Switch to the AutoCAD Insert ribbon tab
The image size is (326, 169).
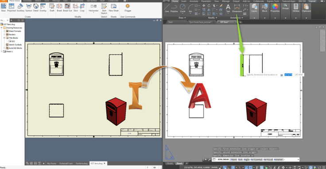[183, 1]
